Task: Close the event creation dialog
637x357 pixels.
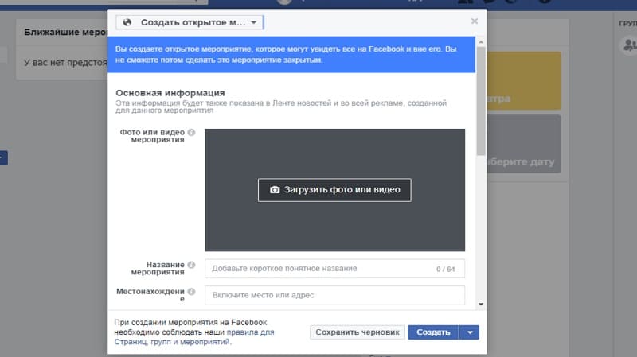Action: coord(474,21)
